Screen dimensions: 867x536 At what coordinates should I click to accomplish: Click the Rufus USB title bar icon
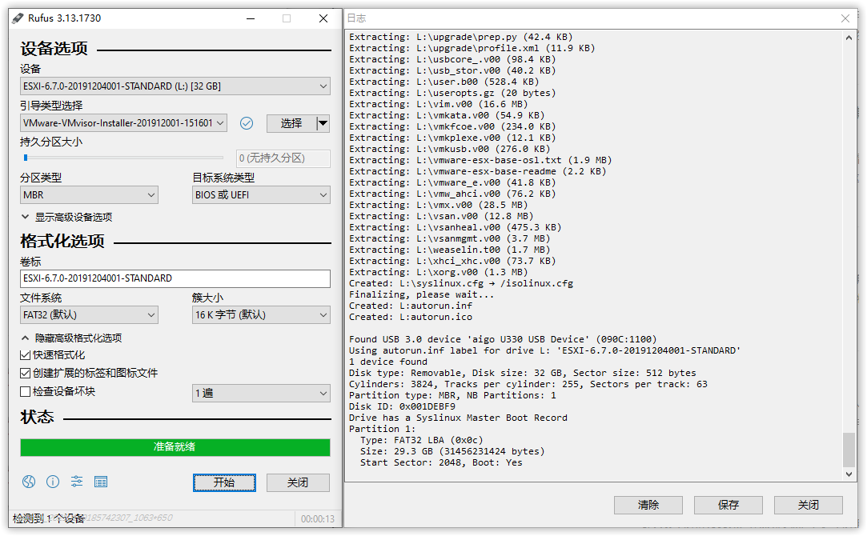(18, 18)
